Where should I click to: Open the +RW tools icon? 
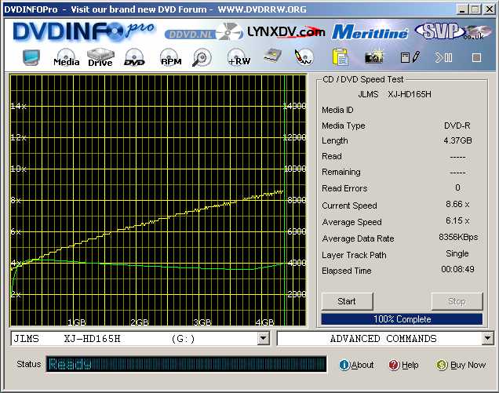tap(239, 58)
